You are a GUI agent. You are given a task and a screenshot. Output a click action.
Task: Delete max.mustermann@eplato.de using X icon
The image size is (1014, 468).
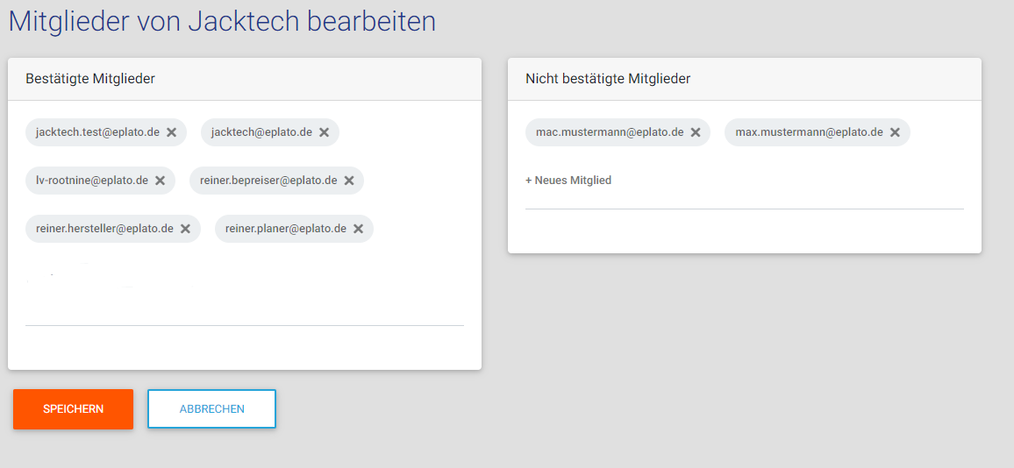point(895,132)
